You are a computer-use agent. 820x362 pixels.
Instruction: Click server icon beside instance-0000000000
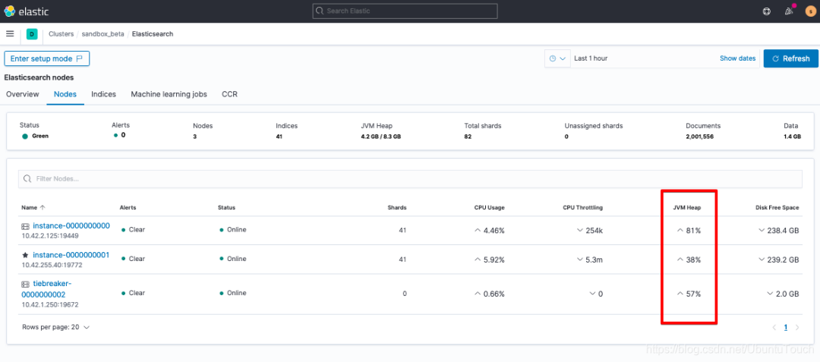click(x=25, y=226)
